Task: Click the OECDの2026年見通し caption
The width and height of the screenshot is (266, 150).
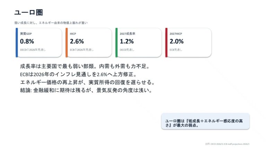Action: coord(33,50)
